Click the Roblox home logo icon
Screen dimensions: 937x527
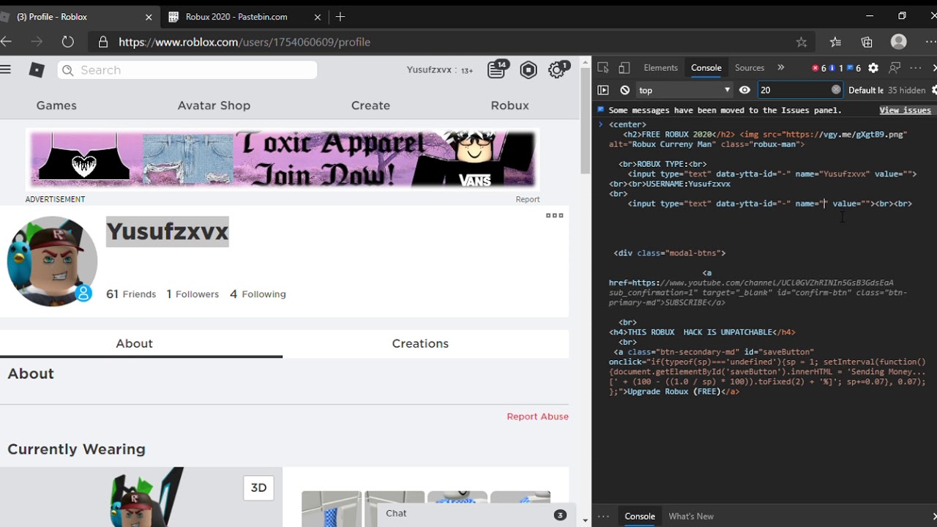[37, 70]
